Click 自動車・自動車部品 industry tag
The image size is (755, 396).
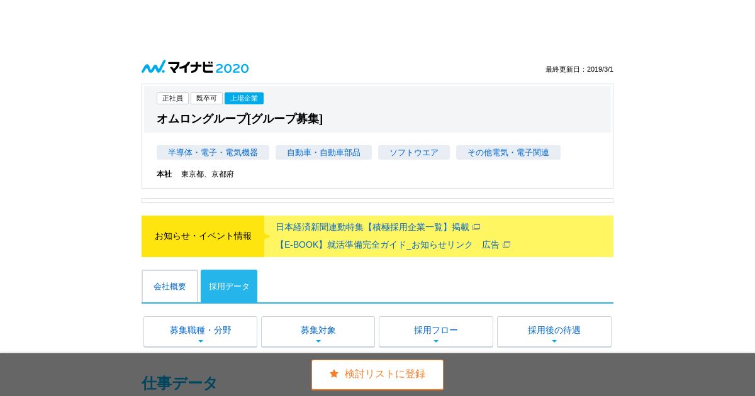323,152
